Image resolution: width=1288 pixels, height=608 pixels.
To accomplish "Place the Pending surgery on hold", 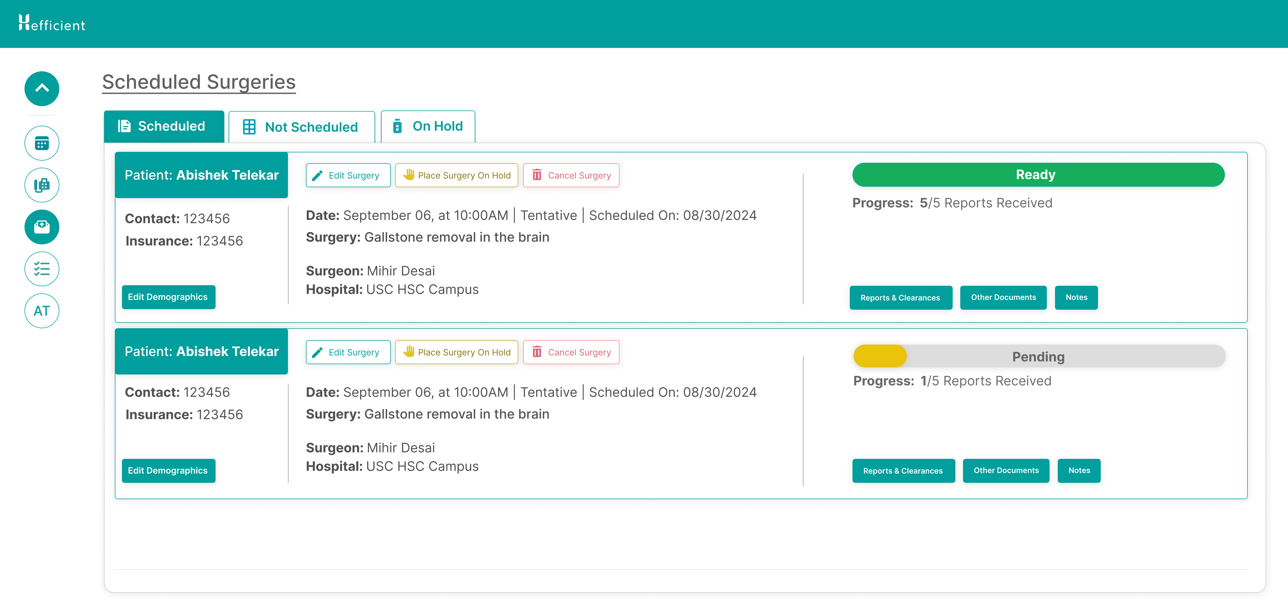I will tap(456, 352).
